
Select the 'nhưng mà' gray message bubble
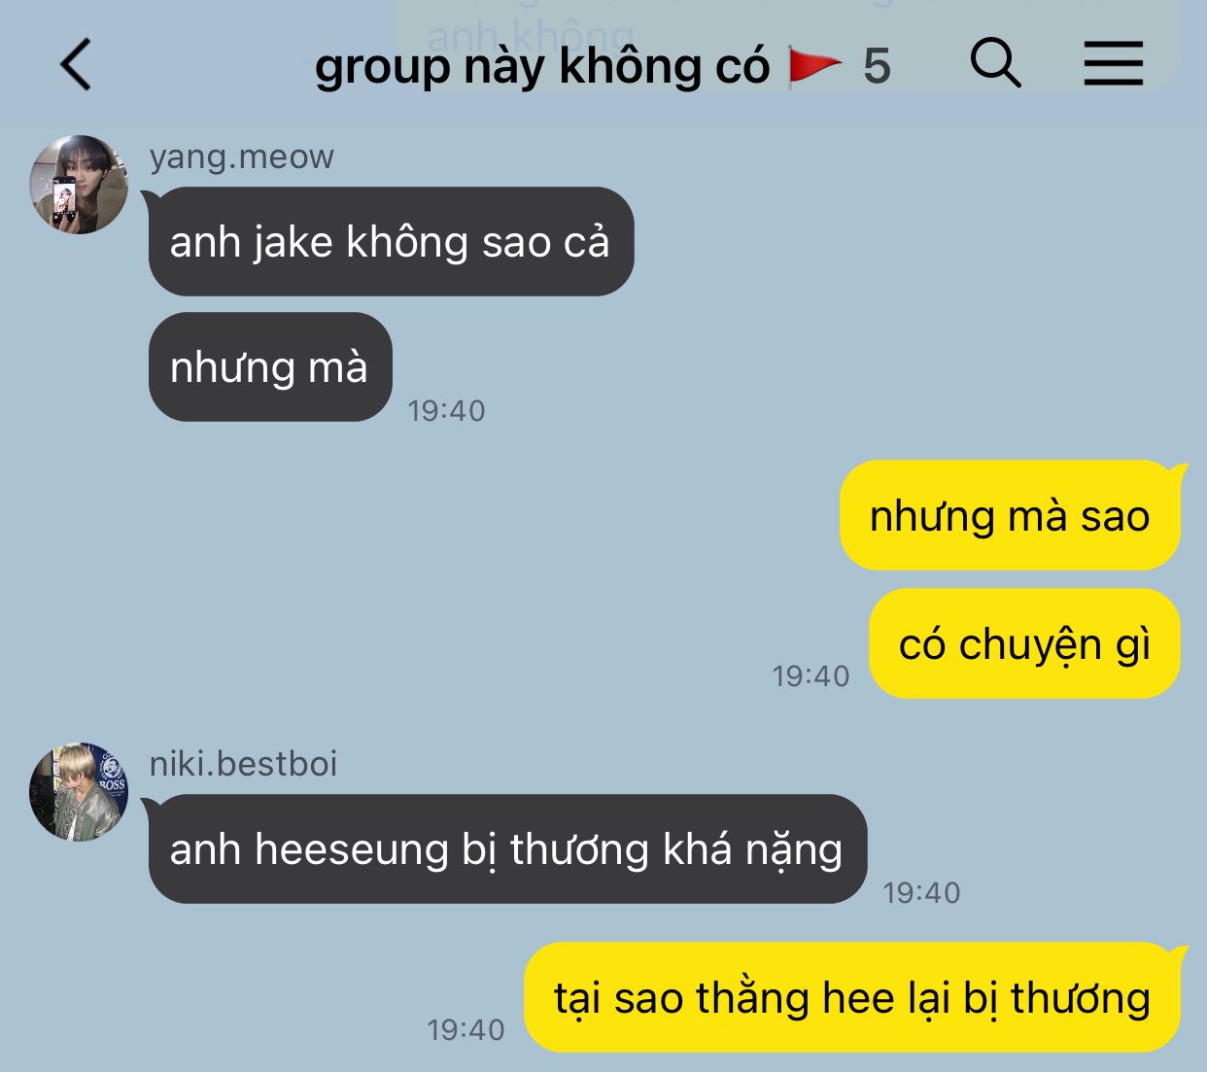tap(270, 367)
